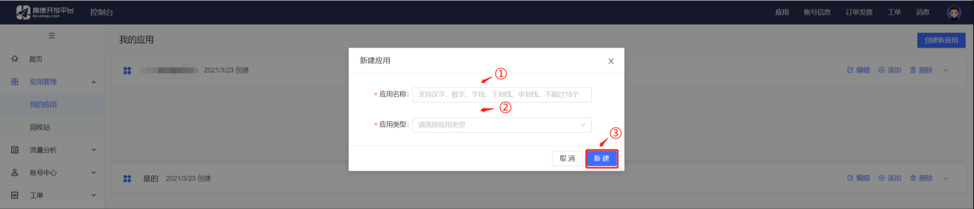Open the 首页 home icon

(15, 59)
